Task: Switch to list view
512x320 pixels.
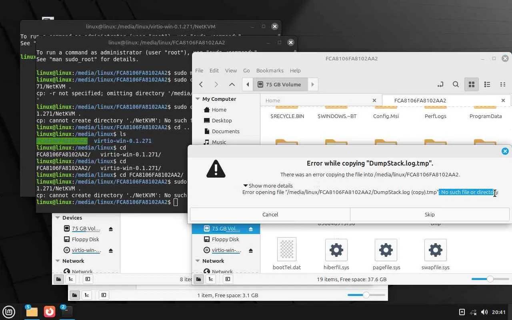Action: 487,84
